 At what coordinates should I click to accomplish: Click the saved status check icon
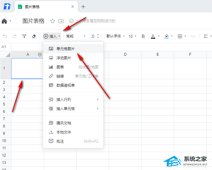(x=71, y=21)
